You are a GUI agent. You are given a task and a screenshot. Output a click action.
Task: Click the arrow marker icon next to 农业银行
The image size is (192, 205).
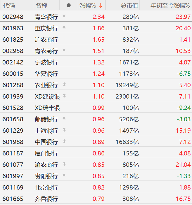point(64,84)
